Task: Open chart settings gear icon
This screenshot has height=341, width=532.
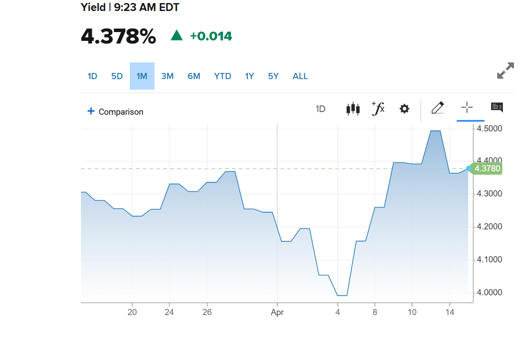Action: 404,109
